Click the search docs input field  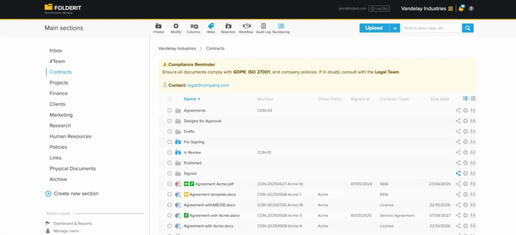pos(431,28)
